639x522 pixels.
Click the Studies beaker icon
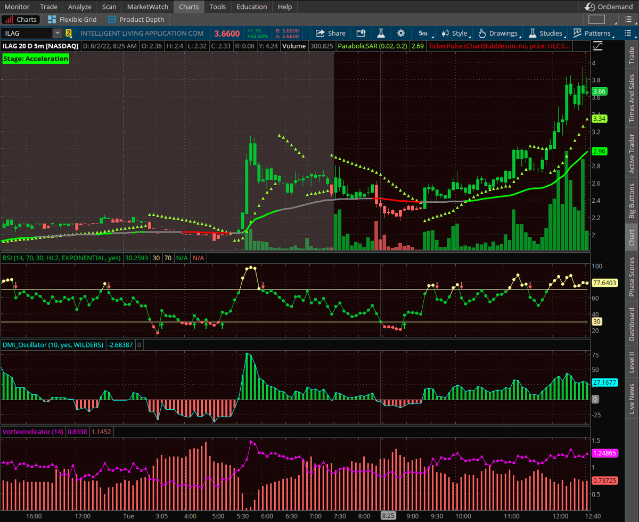click(532, 33)
